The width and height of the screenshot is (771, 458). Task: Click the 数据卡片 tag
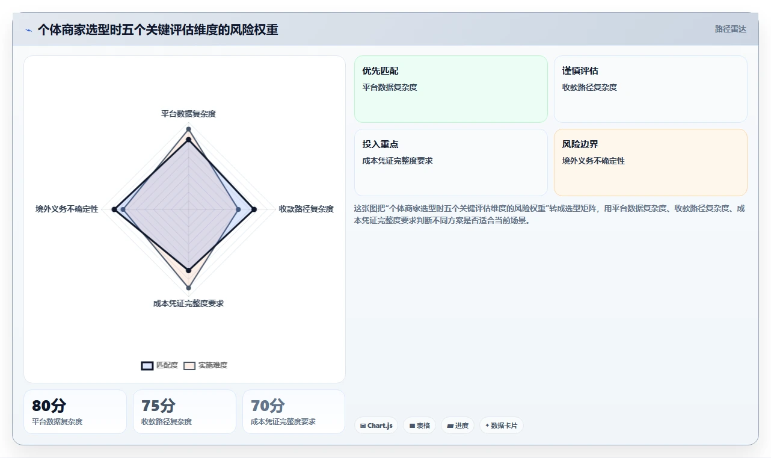(501, 426)
